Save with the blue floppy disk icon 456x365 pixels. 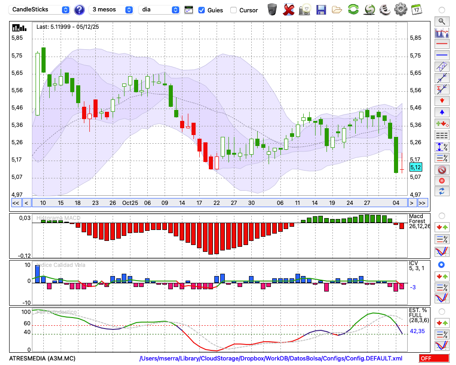click(321, 10)
